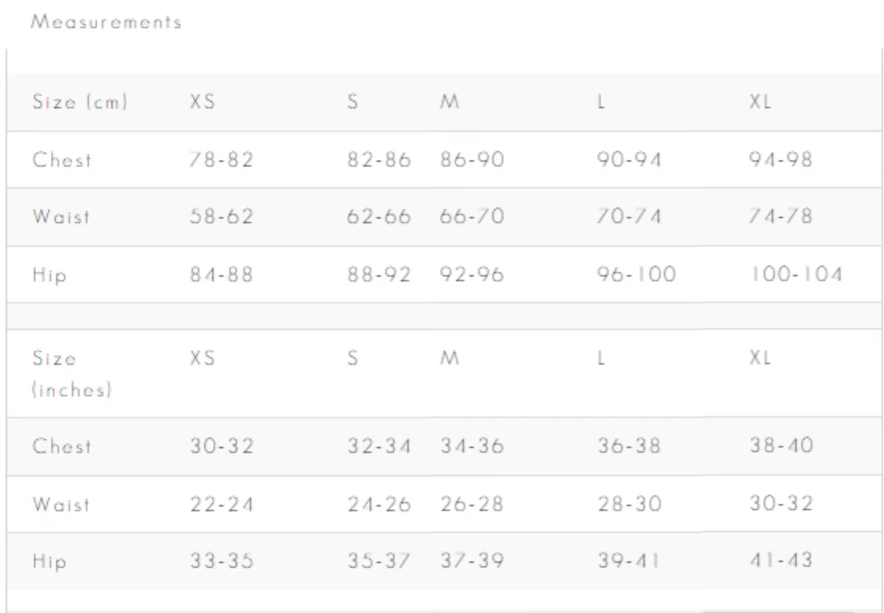Click the Hip row label in inches table

coord(50,562)
